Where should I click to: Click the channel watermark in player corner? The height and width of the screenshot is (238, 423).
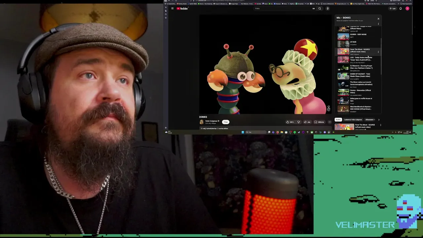(x=328, y=109)
